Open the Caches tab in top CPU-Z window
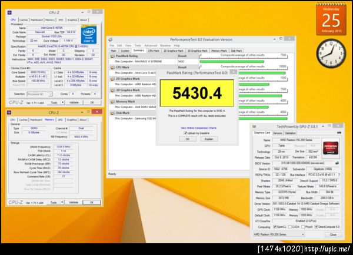 pyautogui.click(x=24, y=20)
